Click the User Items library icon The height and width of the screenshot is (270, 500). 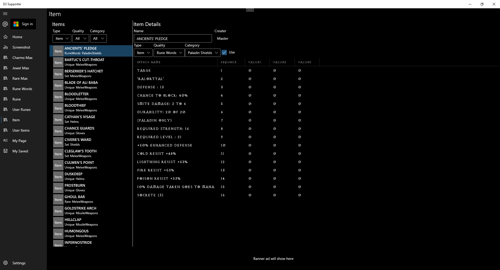5,130
